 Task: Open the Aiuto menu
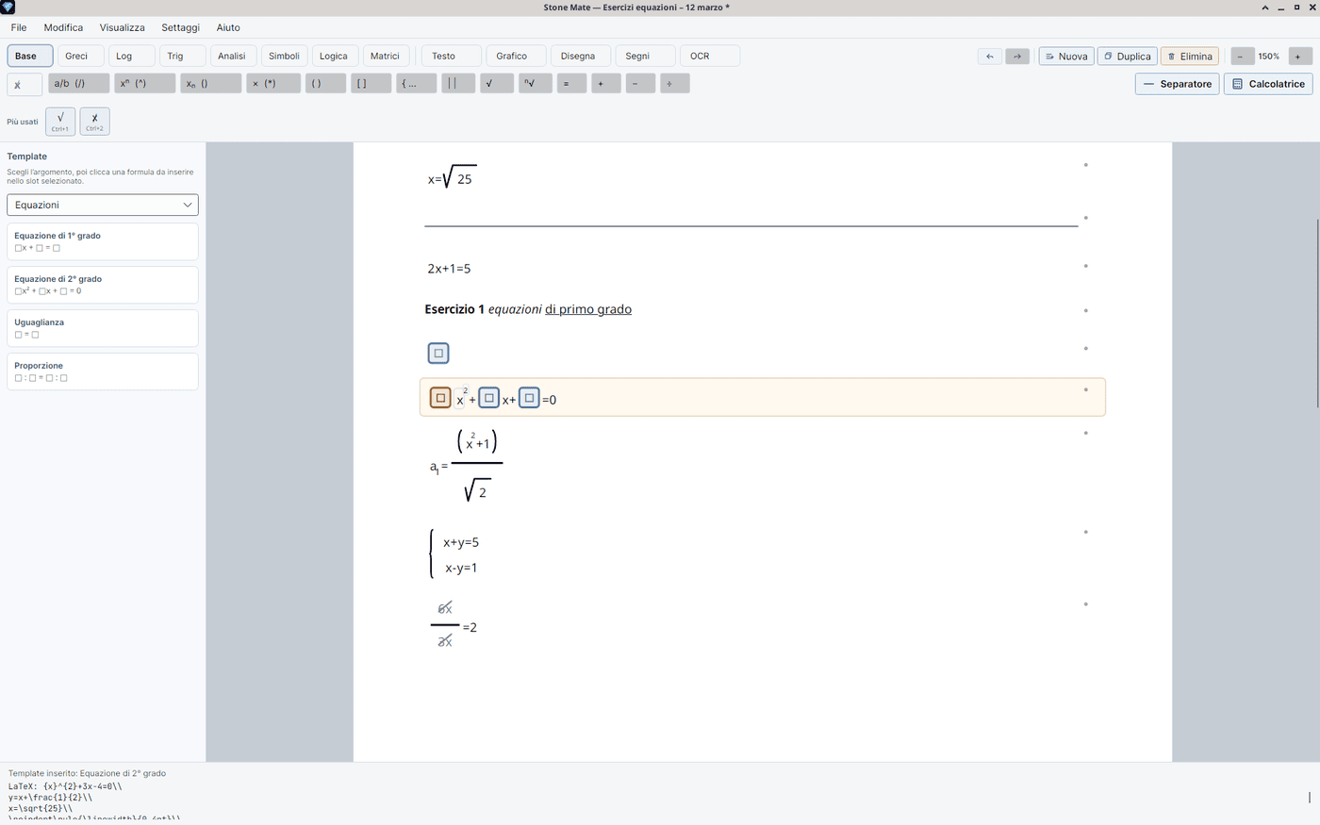tap(228, 27)
